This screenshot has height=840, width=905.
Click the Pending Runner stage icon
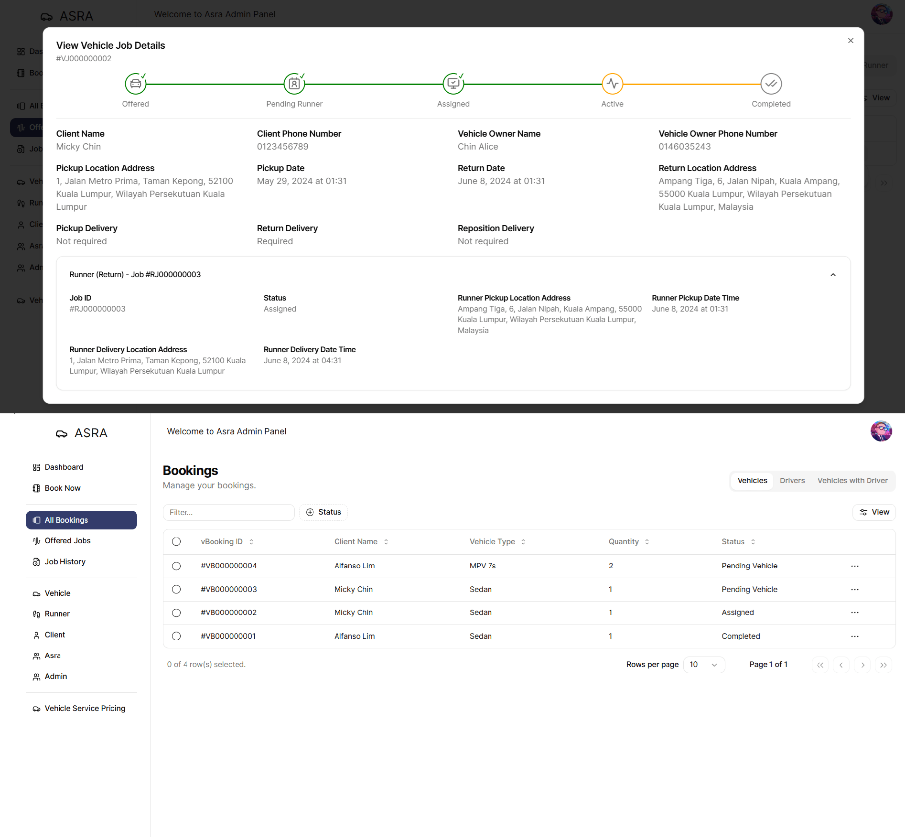(294, 84)
